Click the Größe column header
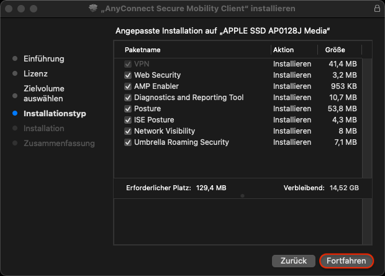 [x=335, y=50]
